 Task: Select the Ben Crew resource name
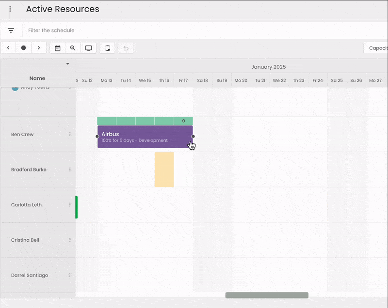pyautogui.click(x=22, y=134)
